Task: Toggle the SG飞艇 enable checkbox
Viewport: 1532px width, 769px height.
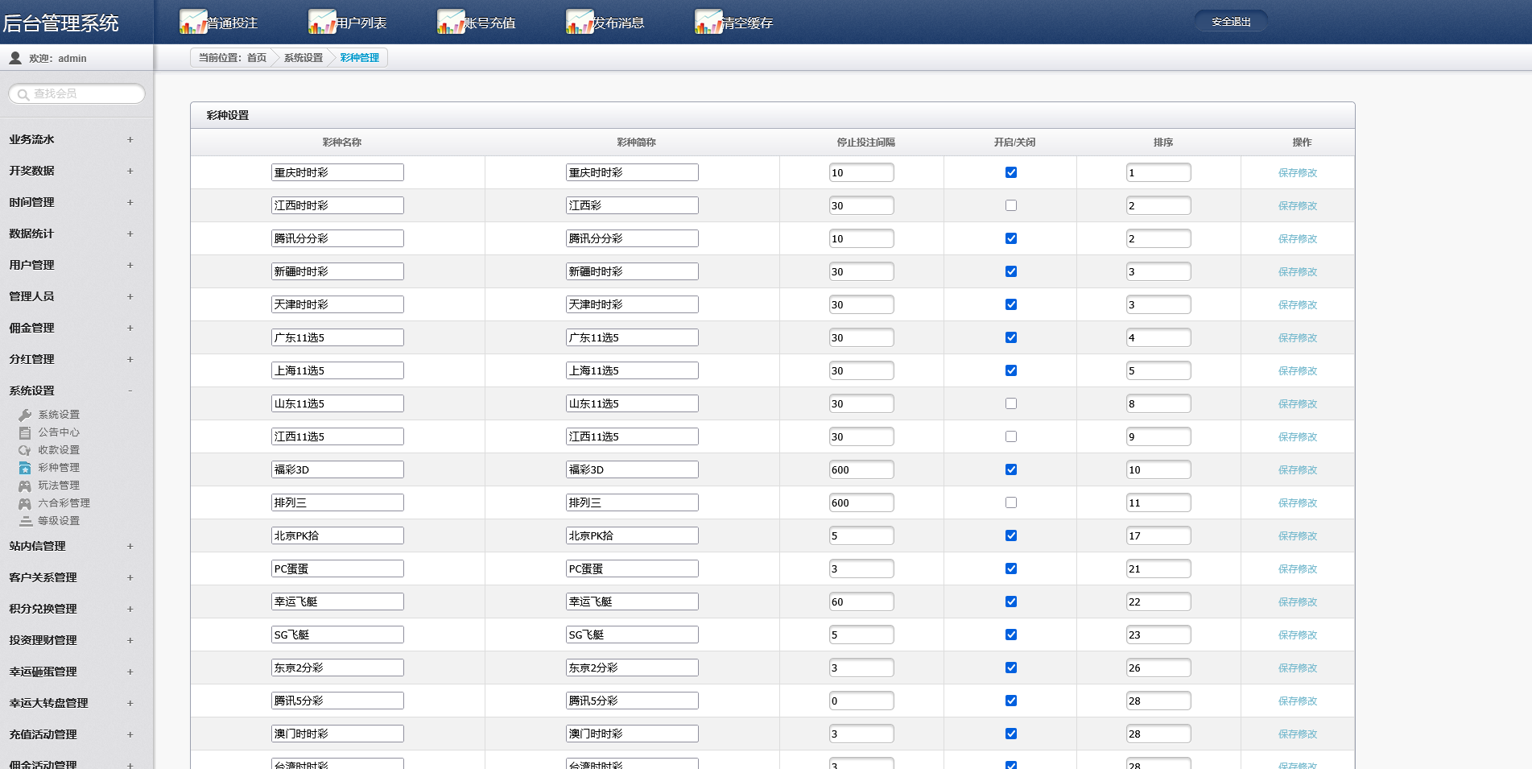Action: click(x=1011, y=635)
